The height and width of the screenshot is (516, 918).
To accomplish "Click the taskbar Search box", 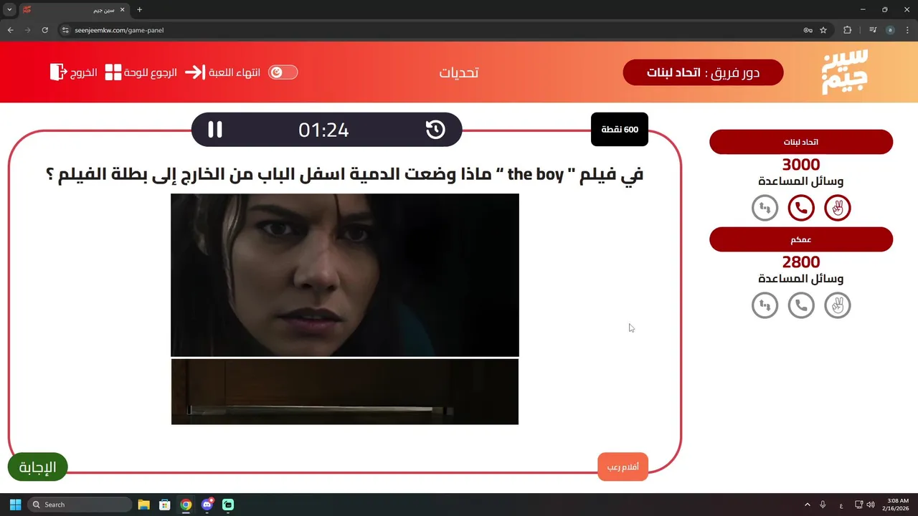I will [x=80, y=505].
